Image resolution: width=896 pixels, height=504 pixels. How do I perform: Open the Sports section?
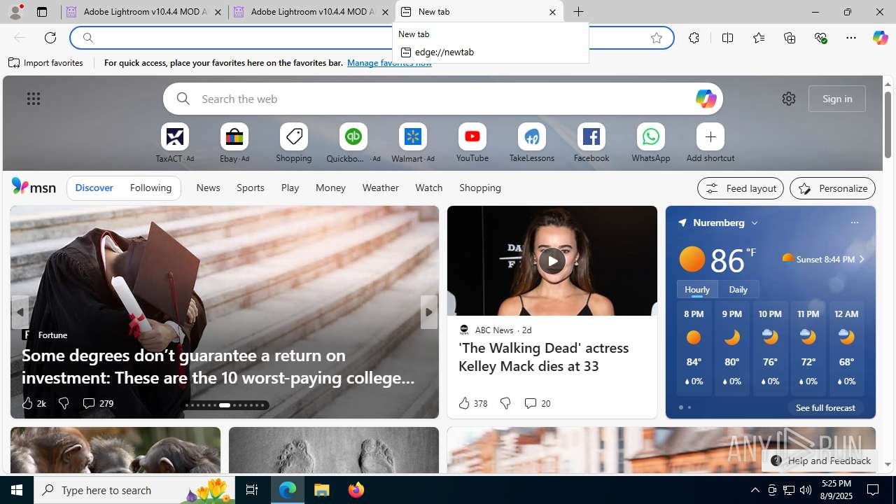pos(250,188)
